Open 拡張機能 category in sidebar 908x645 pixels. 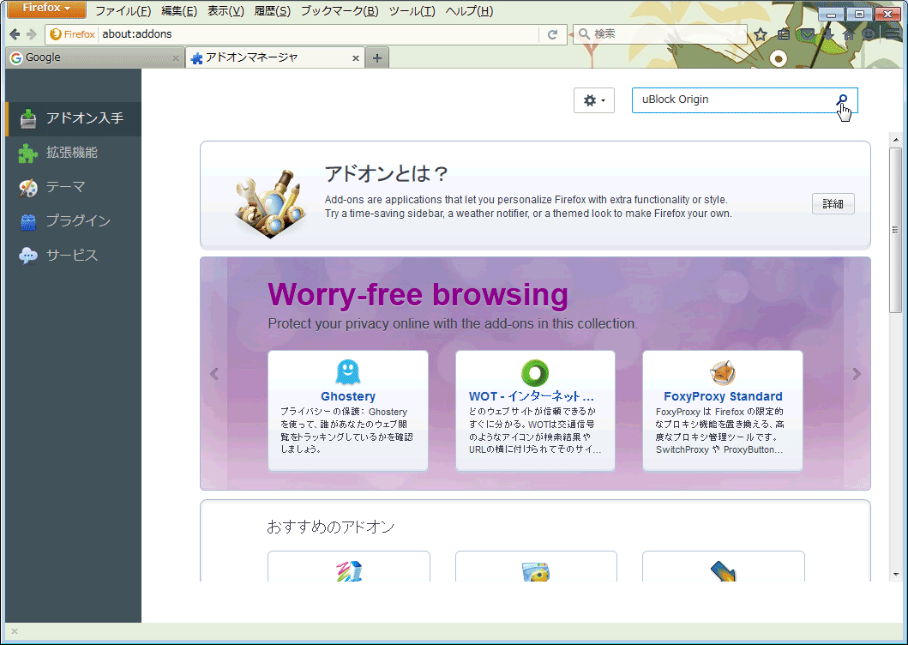(74, 153)
